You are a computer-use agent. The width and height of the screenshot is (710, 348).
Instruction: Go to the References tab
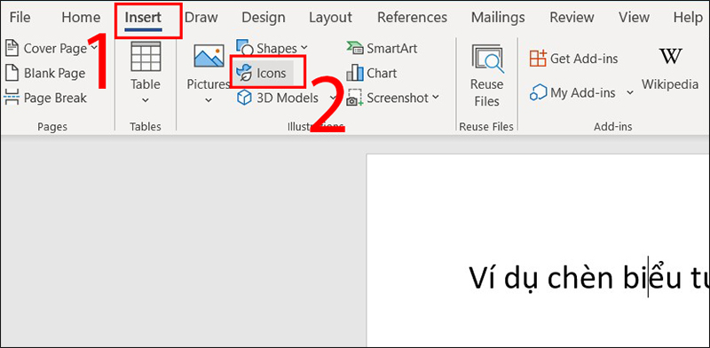[412, 18]
